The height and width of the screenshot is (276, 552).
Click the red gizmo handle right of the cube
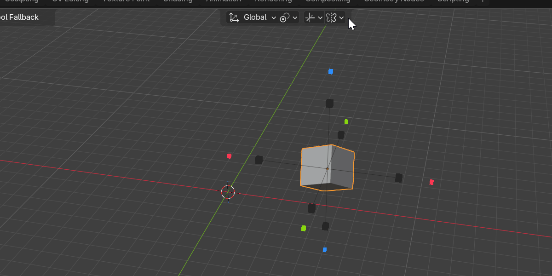point(431,182)
